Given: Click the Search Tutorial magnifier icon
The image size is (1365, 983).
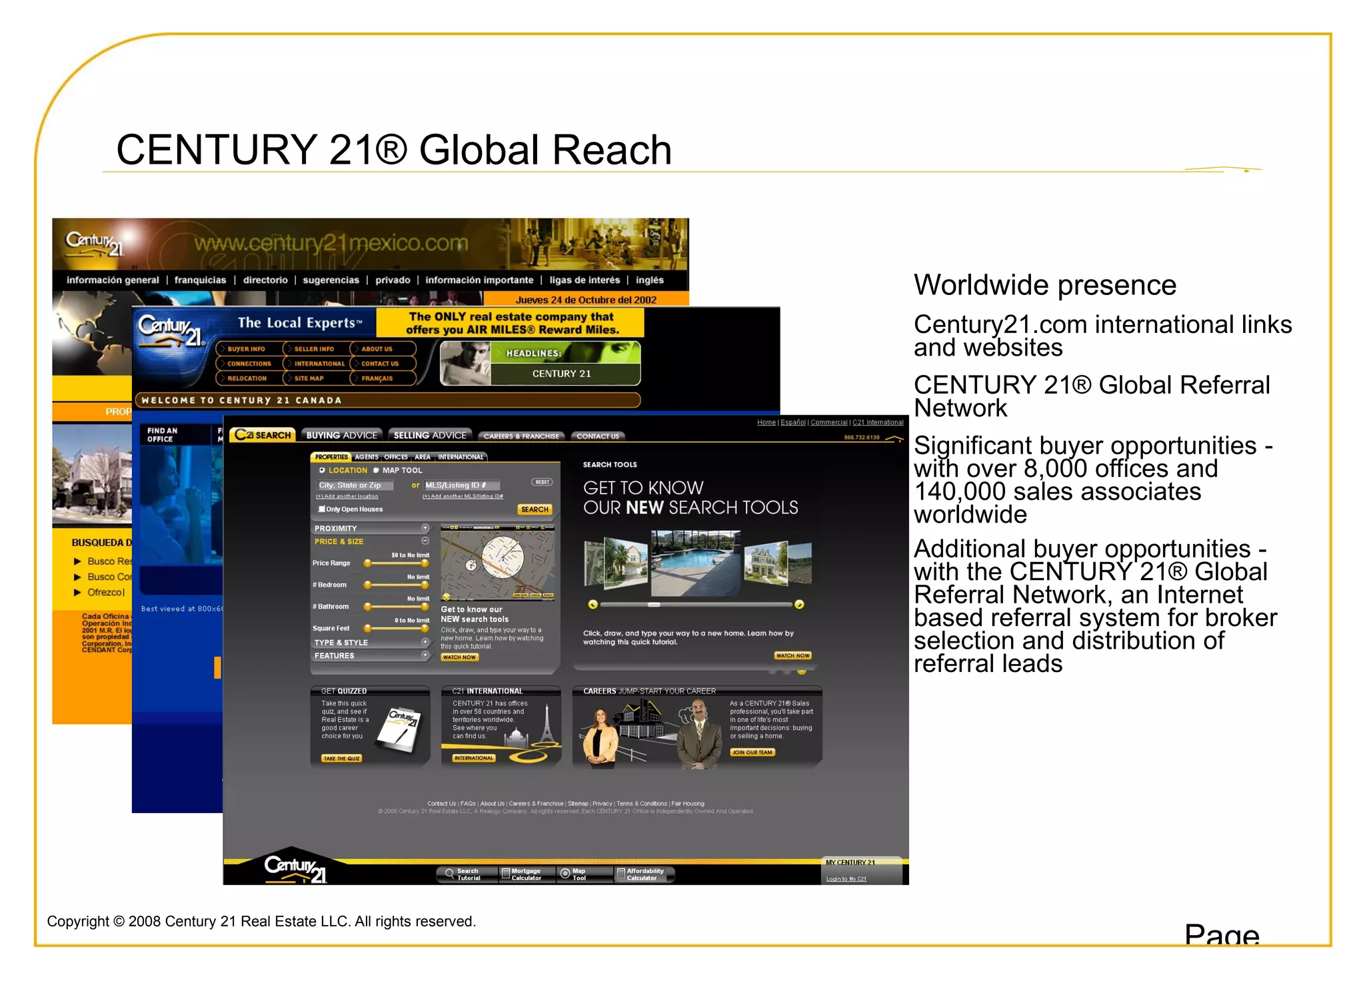Looking at the screenshot, I should 450,873.
